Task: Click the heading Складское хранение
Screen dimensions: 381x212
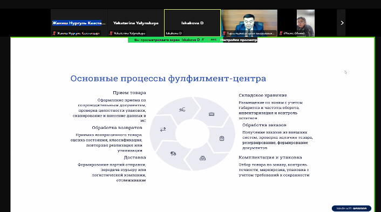Action: click(263, 95)
